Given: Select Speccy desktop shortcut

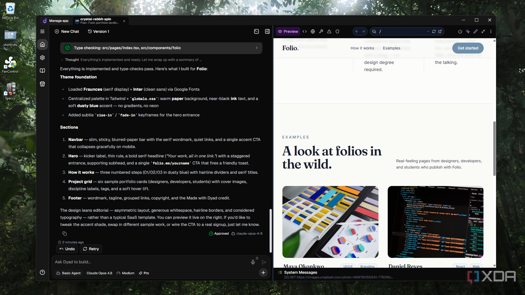Looking at the screenshot, I should [10, 92].
